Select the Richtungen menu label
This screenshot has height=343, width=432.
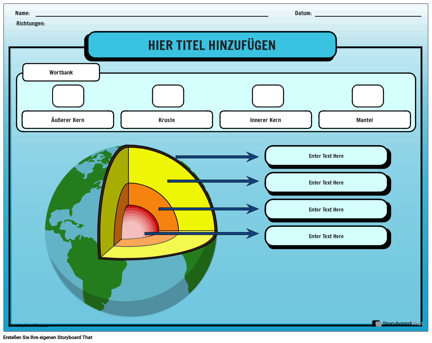pyautogui.click(x=31, y=23)
